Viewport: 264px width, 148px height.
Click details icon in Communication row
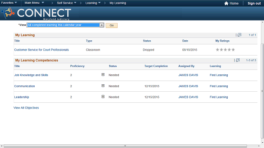tap(103, 86)
